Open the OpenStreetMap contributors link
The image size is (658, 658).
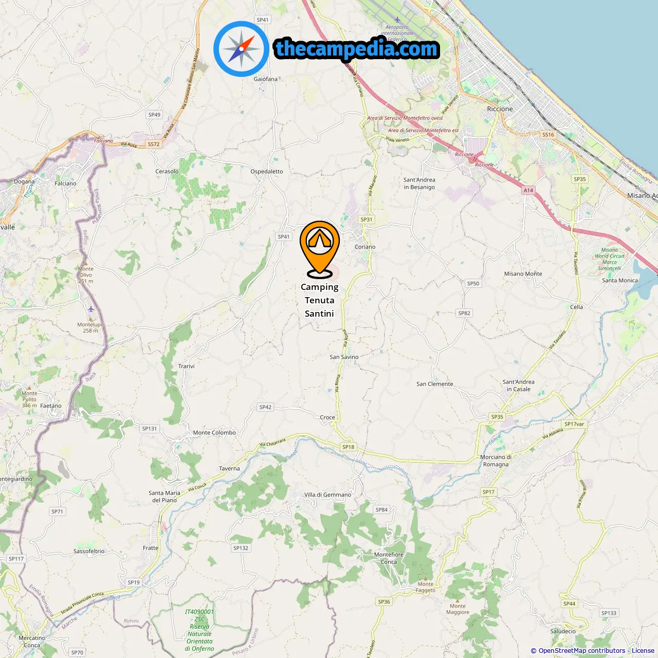tap(582, 651)
